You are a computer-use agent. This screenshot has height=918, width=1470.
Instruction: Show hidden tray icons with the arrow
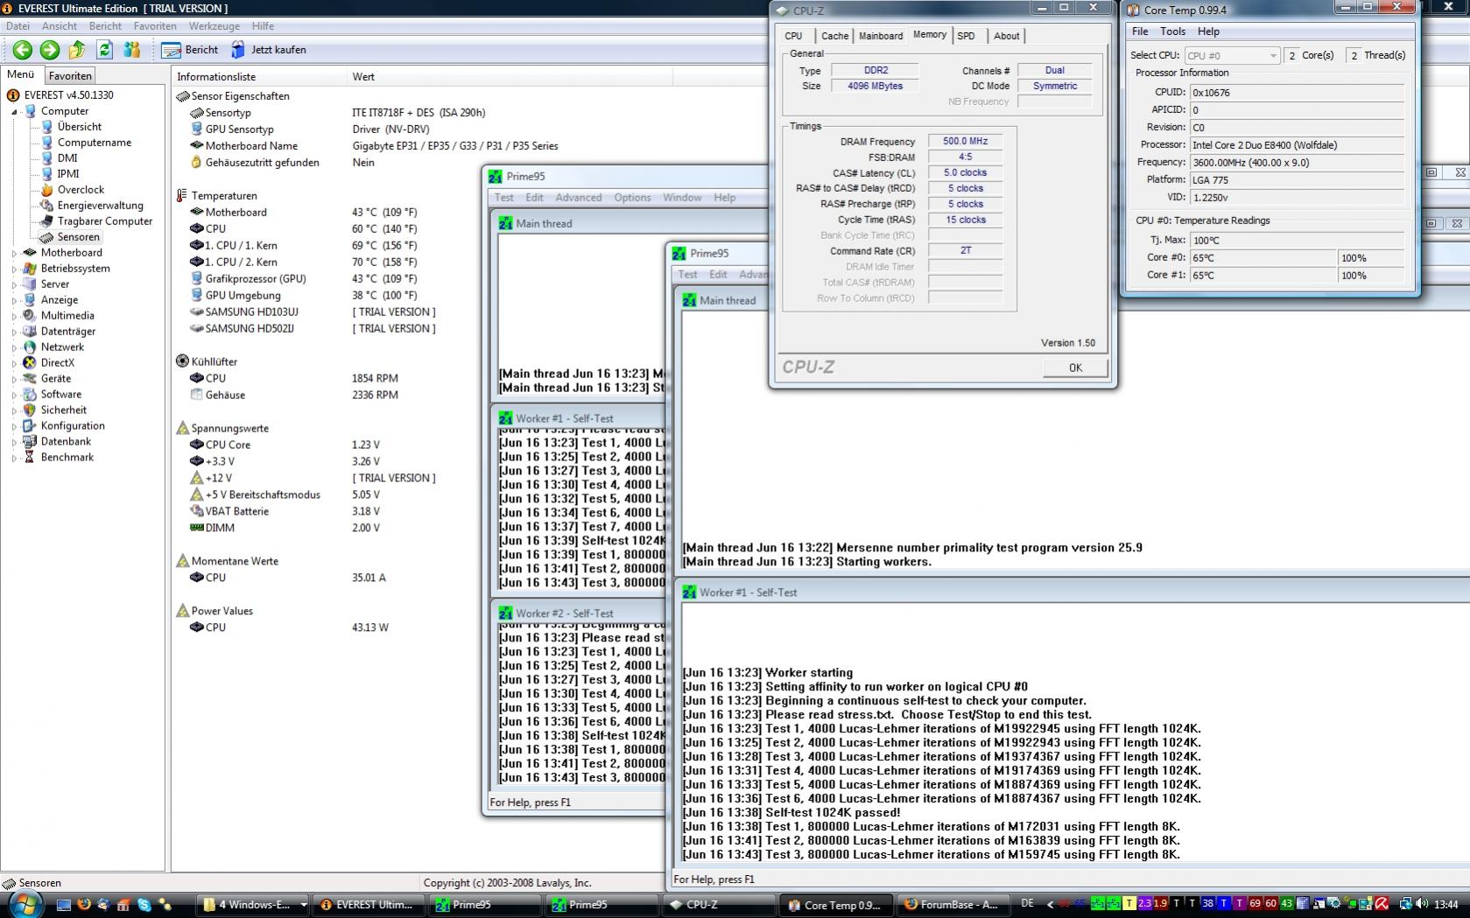[x=1050, y=904]
